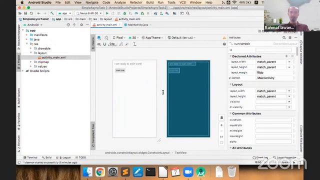Click the Profile app gauge icon
This screenshot has width=320, height=180.
pos(136,13)
